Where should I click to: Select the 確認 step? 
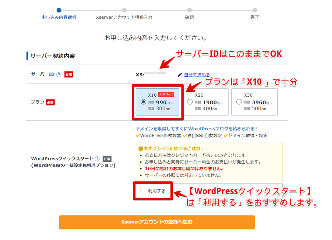(x=189, y=18)
